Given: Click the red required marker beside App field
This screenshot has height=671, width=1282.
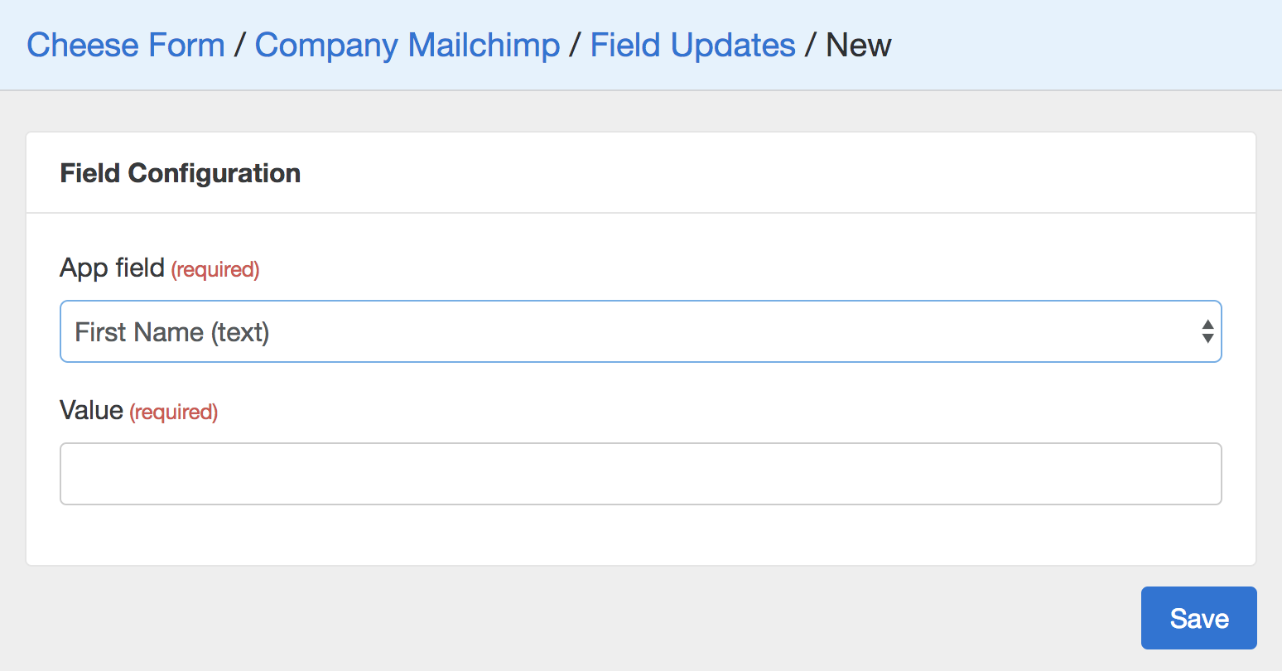Looking at the screenshot, I should [215, 269].
